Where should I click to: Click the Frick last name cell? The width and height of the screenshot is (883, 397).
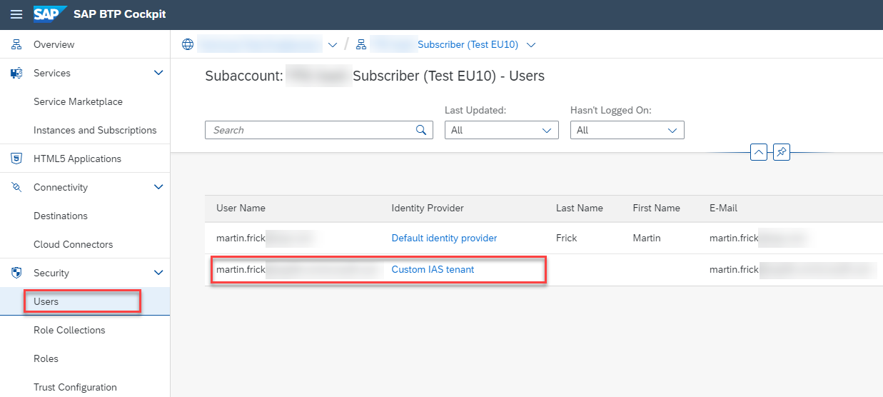[x=566, y=238]
